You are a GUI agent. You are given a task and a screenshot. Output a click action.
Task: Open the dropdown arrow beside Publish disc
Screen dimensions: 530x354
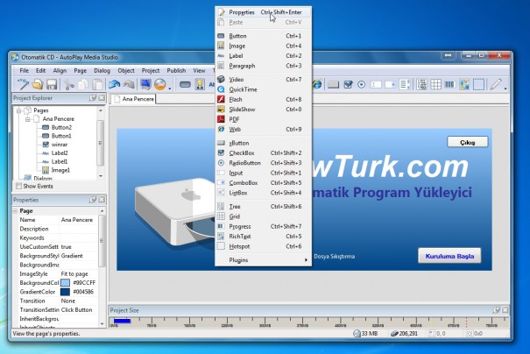170,88
